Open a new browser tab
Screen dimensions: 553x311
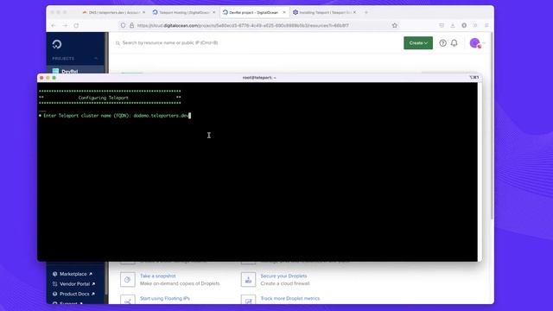coord(366,12)
